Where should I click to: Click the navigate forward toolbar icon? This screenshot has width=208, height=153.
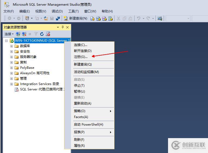click(x=19, y=18)
